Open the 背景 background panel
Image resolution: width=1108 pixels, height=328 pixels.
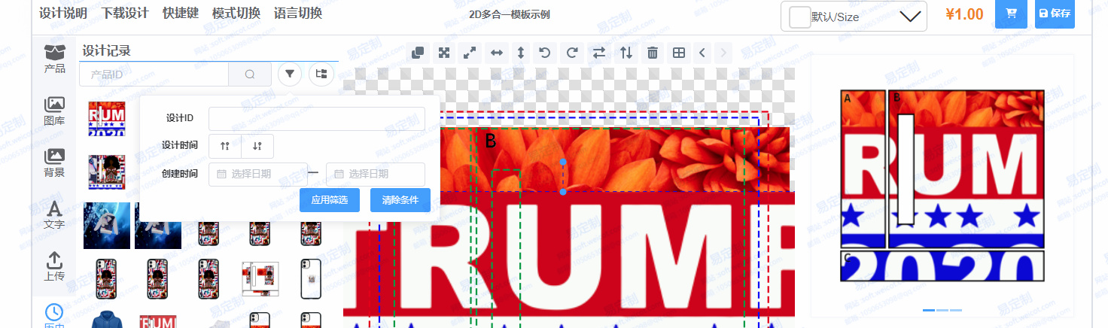click(54, 162)
